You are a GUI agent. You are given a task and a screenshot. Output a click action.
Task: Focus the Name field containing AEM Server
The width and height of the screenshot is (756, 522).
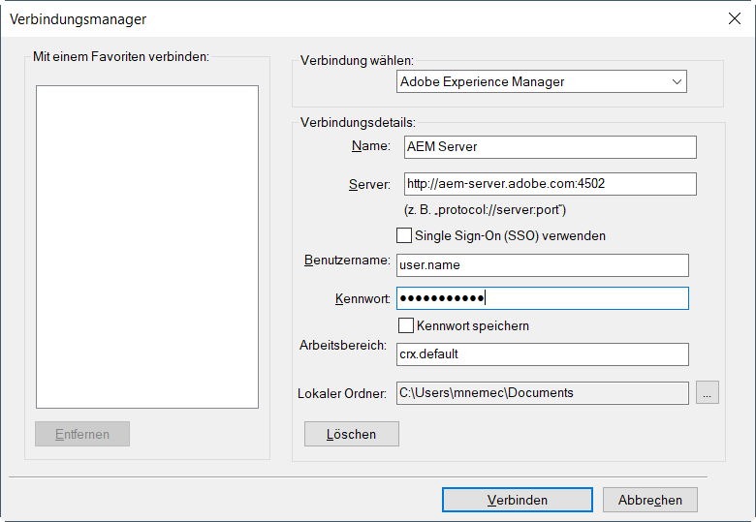click(x=550, y=147)
